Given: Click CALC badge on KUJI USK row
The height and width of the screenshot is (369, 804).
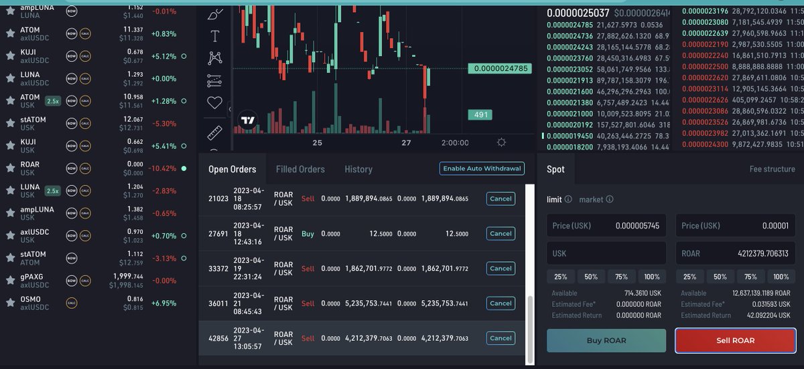Looking at the screenshot, I should tap(85, 146).
